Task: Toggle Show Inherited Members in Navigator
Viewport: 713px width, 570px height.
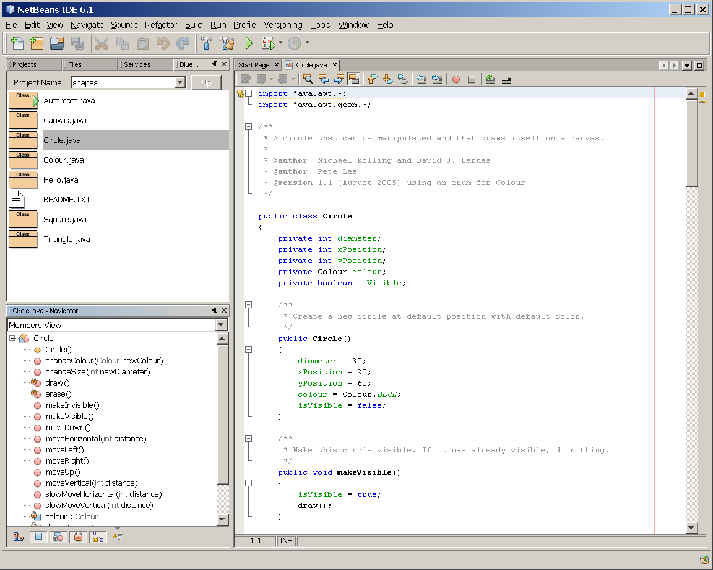Action: (x=19, y=537)
